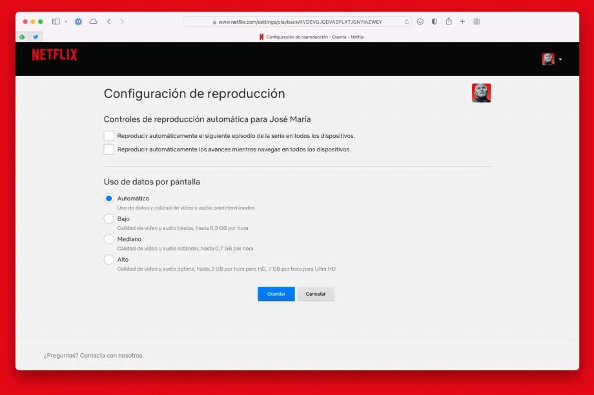Screen dimensions: 594x395
Task: Expand the profile menu dropdown arrow
Action: pyautogui.click(x=560, y=59)
